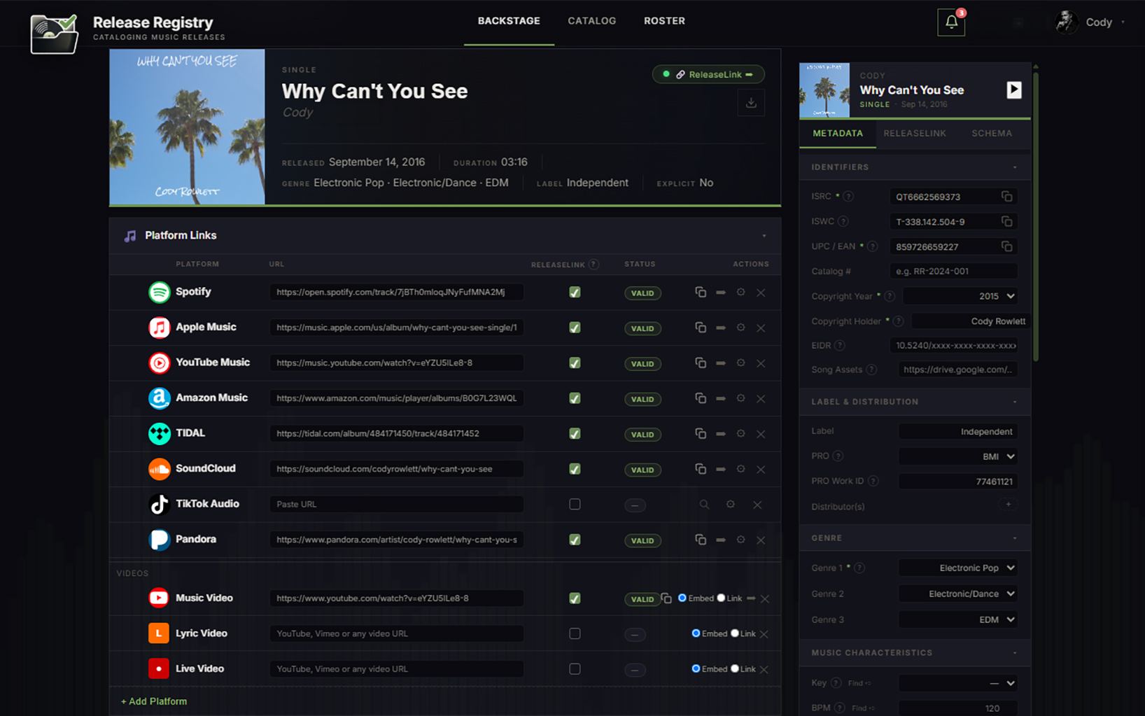Select the Metadata tab

838,133
